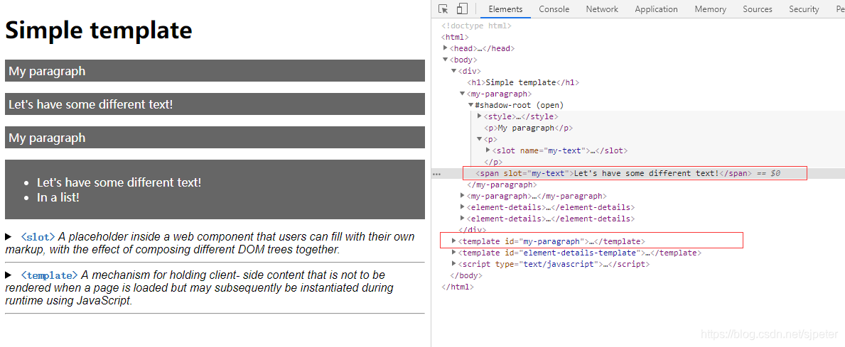Click the gray paragraph "Let's have some different text!"
Screen dimensions: 845x347
tap(215, 104)
